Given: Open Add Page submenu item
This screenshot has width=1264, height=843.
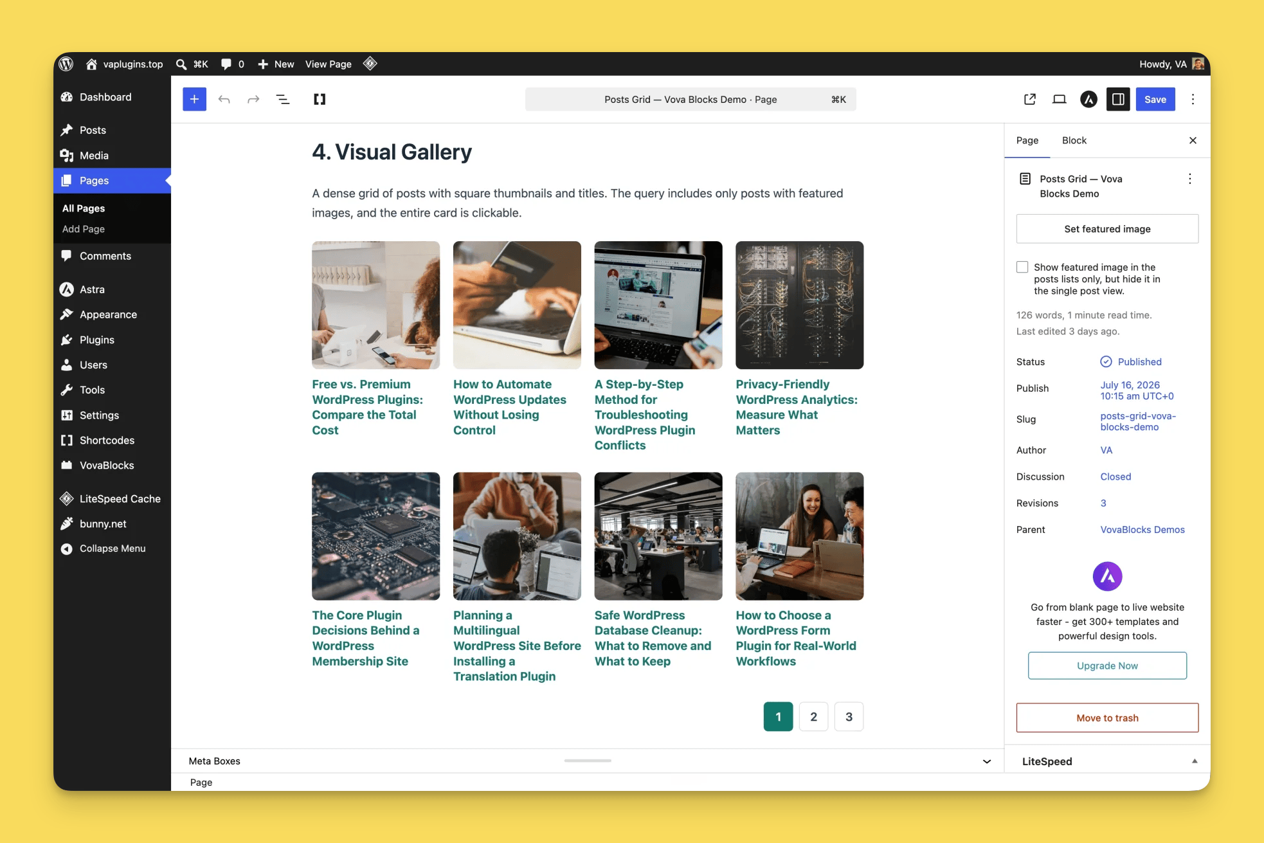Looking at the screenshot, I should pos(84,229).
